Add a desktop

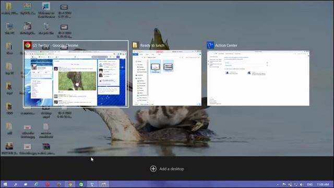[167, 169]
